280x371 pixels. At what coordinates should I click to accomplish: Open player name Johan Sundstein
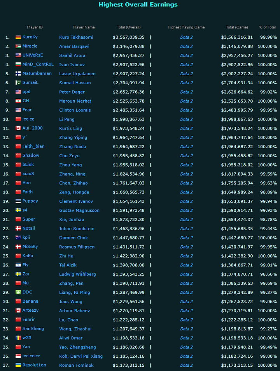coord(77,229)
